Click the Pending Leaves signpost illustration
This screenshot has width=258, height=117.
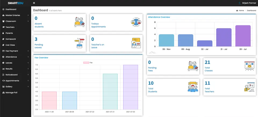click(80, 43)
